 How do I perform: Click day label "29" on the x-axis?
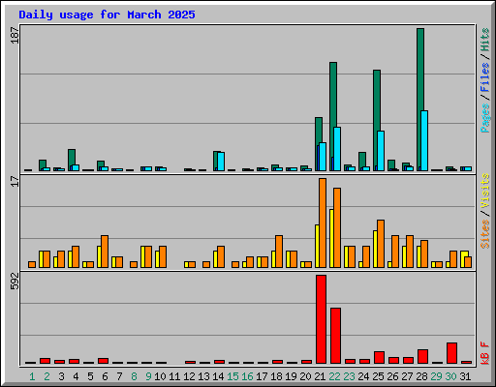click(x=436, y=376)
